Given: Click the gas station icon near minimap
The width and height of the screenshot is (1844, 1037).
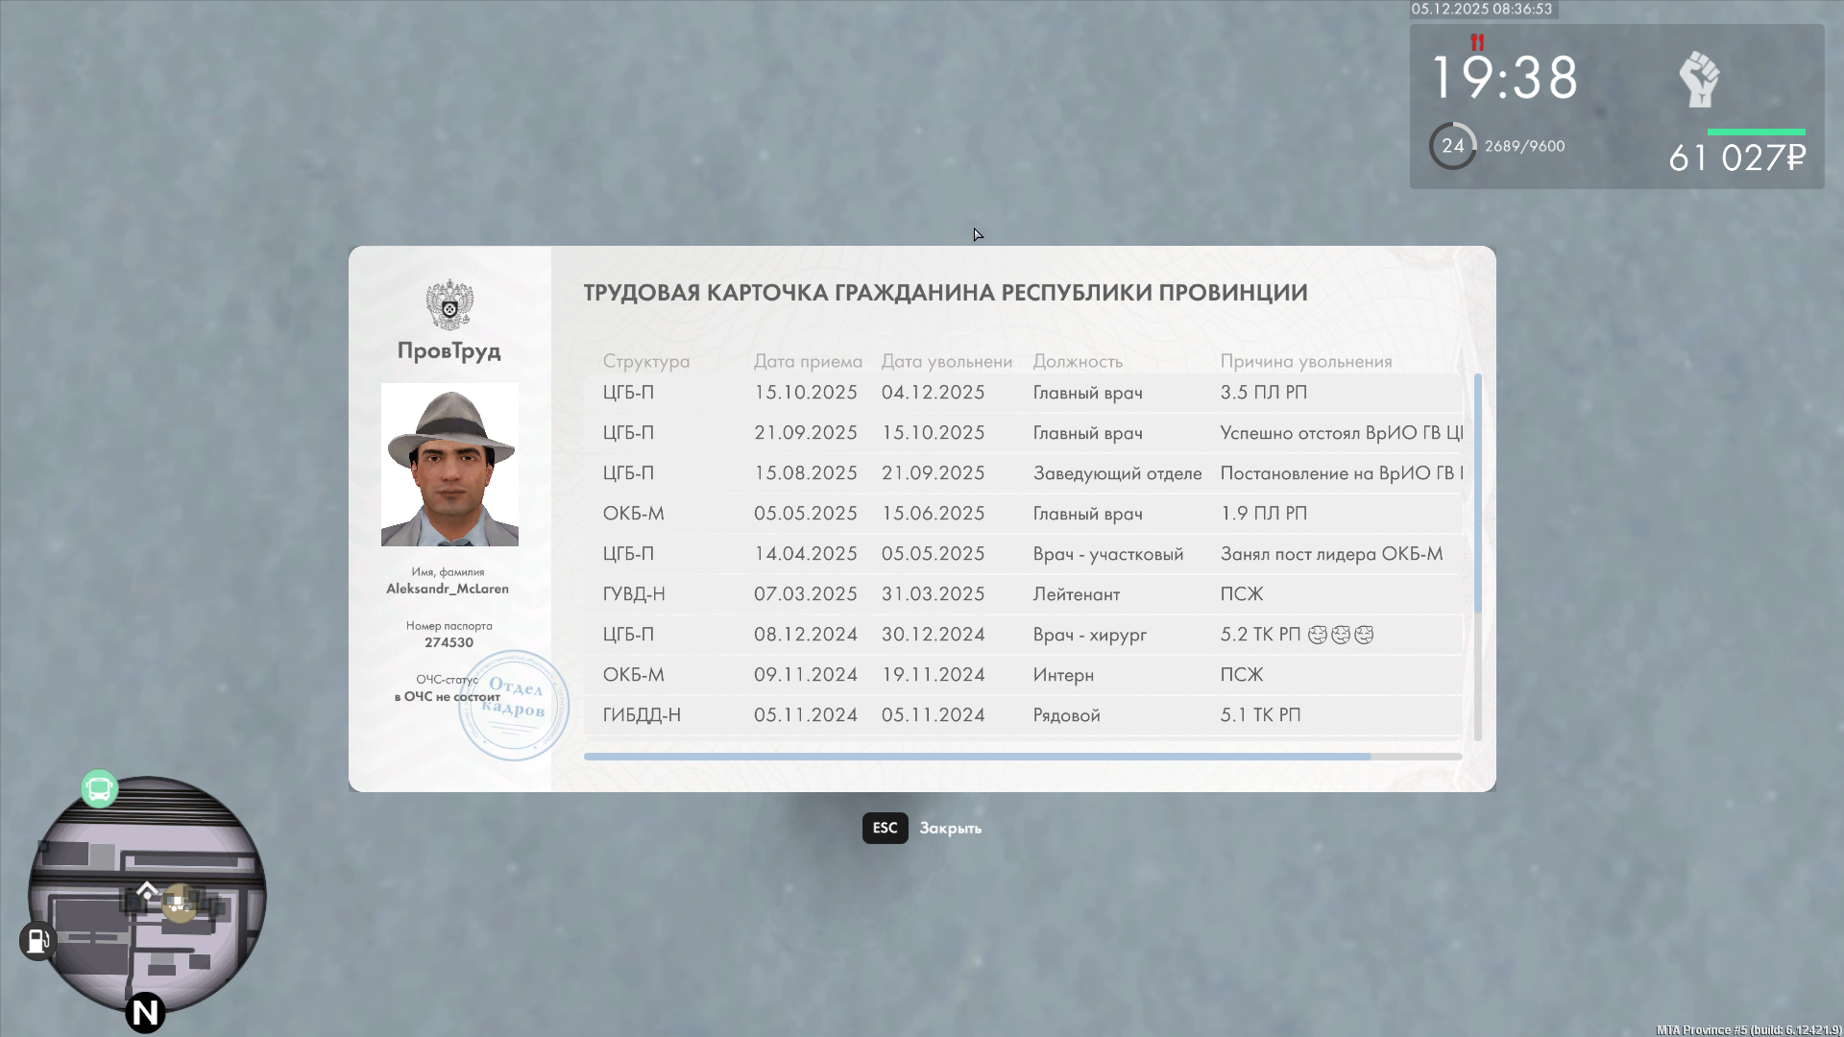Looking at the screenshot, I should coord(37,941).
